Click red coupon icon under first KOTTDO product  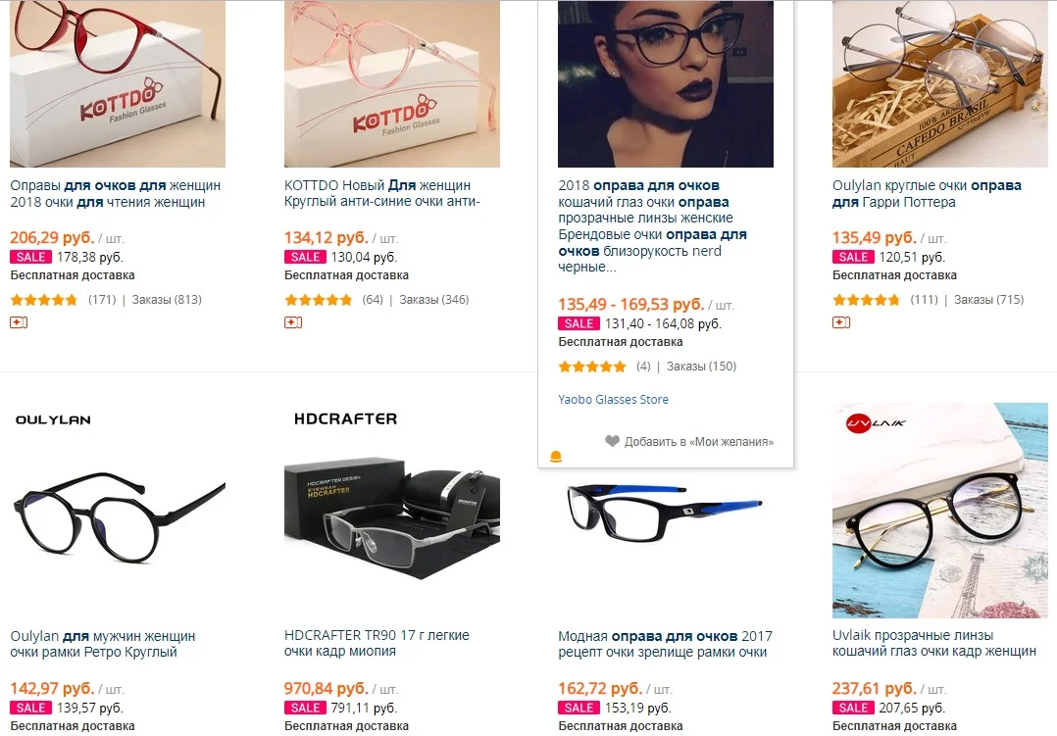[x=19, y=321]
